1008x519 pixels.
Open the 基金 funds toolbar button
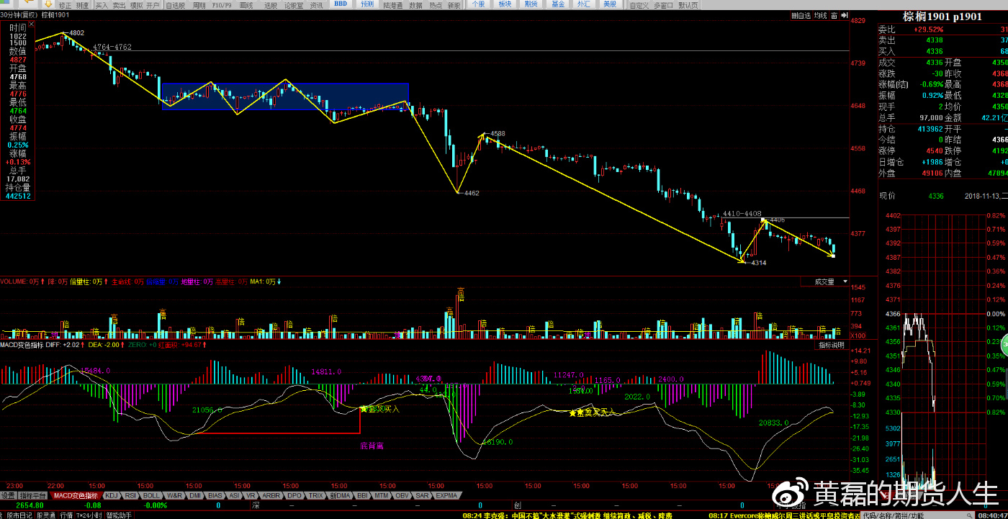coord(558,4)
